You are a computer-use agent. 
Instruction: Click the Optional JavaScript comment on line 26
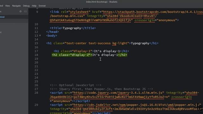[75, 85]
